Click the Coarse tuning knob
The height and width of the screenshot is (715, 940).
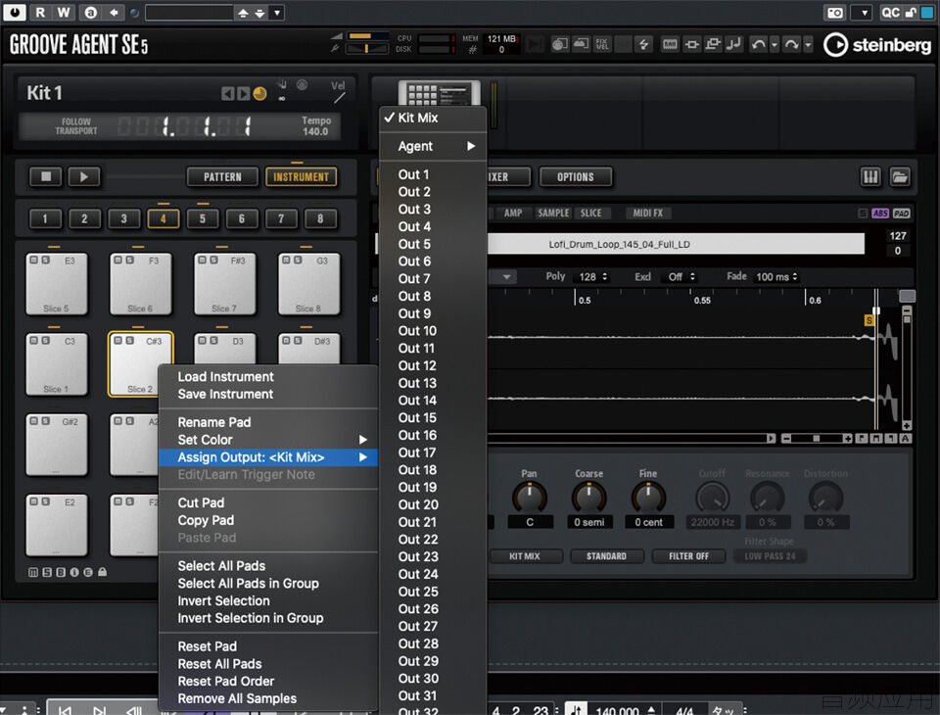[589, 497]
